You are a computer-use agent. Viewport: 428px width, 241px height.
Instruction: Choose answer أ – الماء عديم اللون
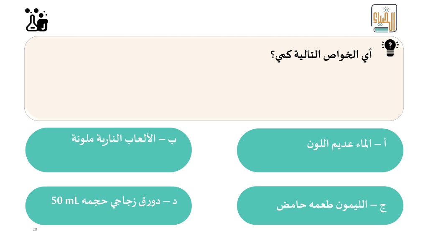(x=320, y=150)
